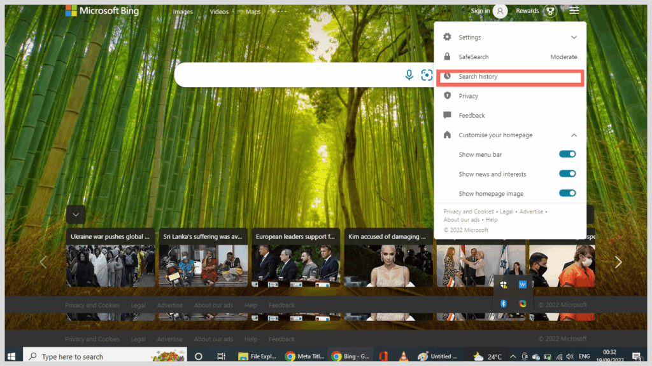This screenshot has height=366, width=652.
Task: Select Privacy in the settings menu
Action: click(468, 96)
